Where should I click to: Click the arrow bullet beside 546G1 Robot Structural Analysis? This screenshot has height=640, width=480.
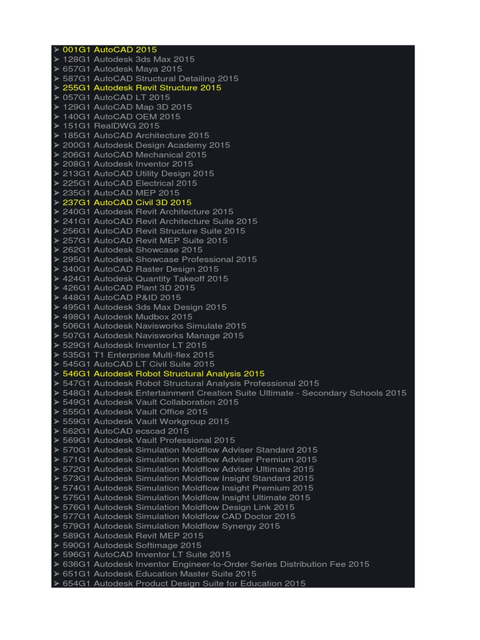click(x=56, y=374)
